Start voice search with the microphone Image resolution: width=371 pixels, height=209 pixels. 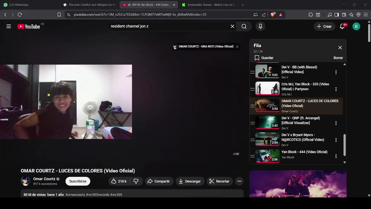[260, 26]
